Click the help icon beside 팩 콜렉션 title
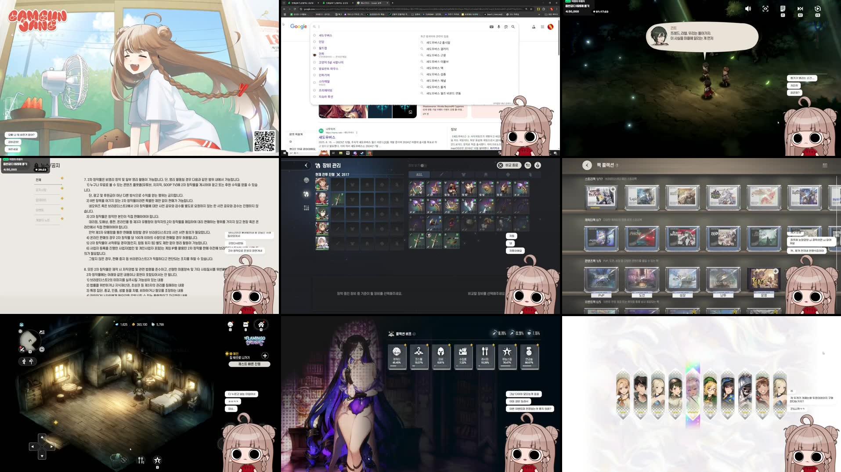The image size is (841, 472). 617,166
